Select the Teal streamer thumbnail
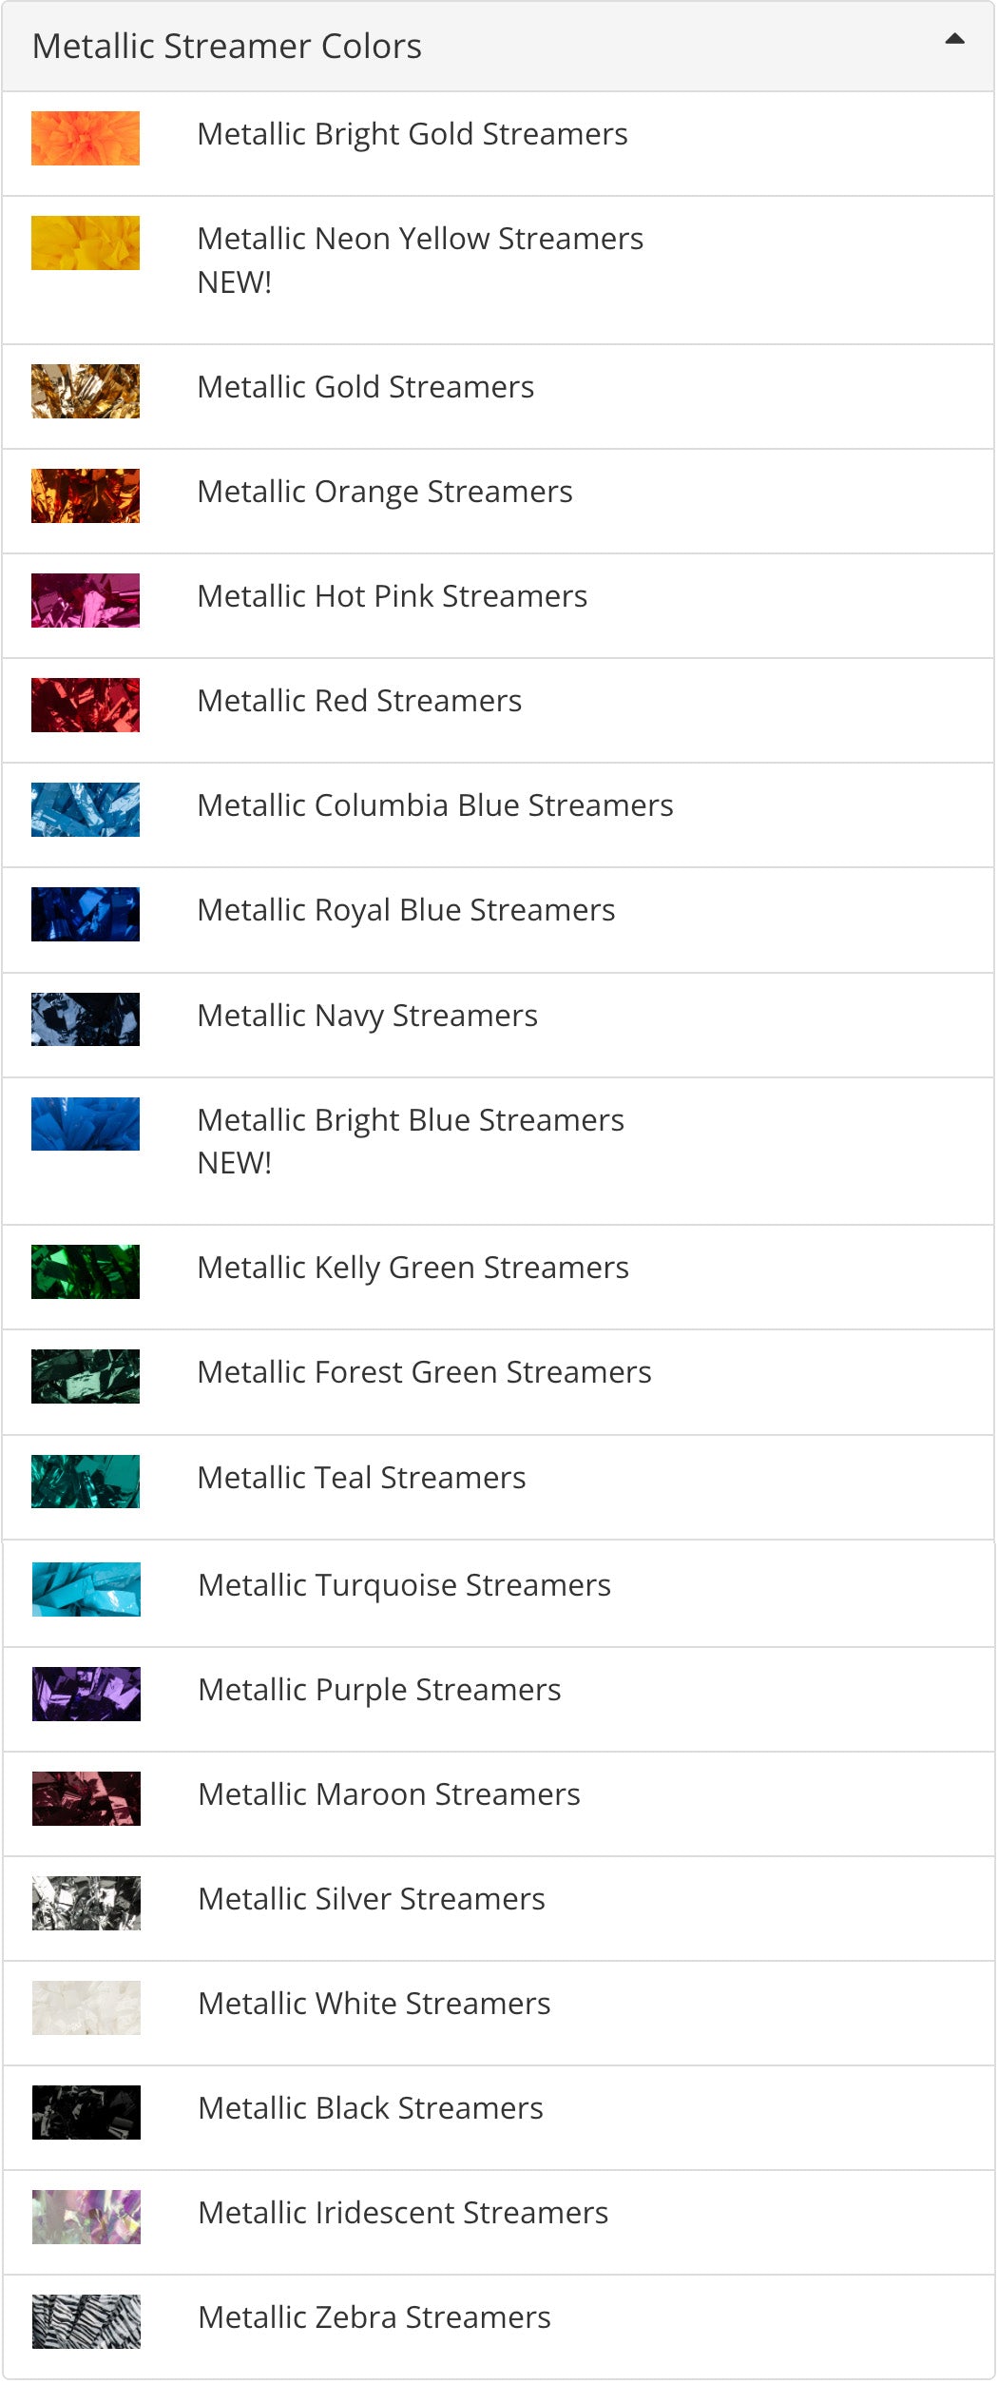Viewport: 998px width, 2384px height. (x=86, y=1482)
